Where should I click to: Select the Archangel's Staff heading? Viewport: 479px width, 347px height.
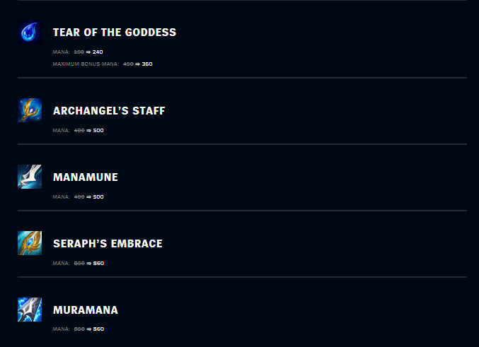(109, 110)
